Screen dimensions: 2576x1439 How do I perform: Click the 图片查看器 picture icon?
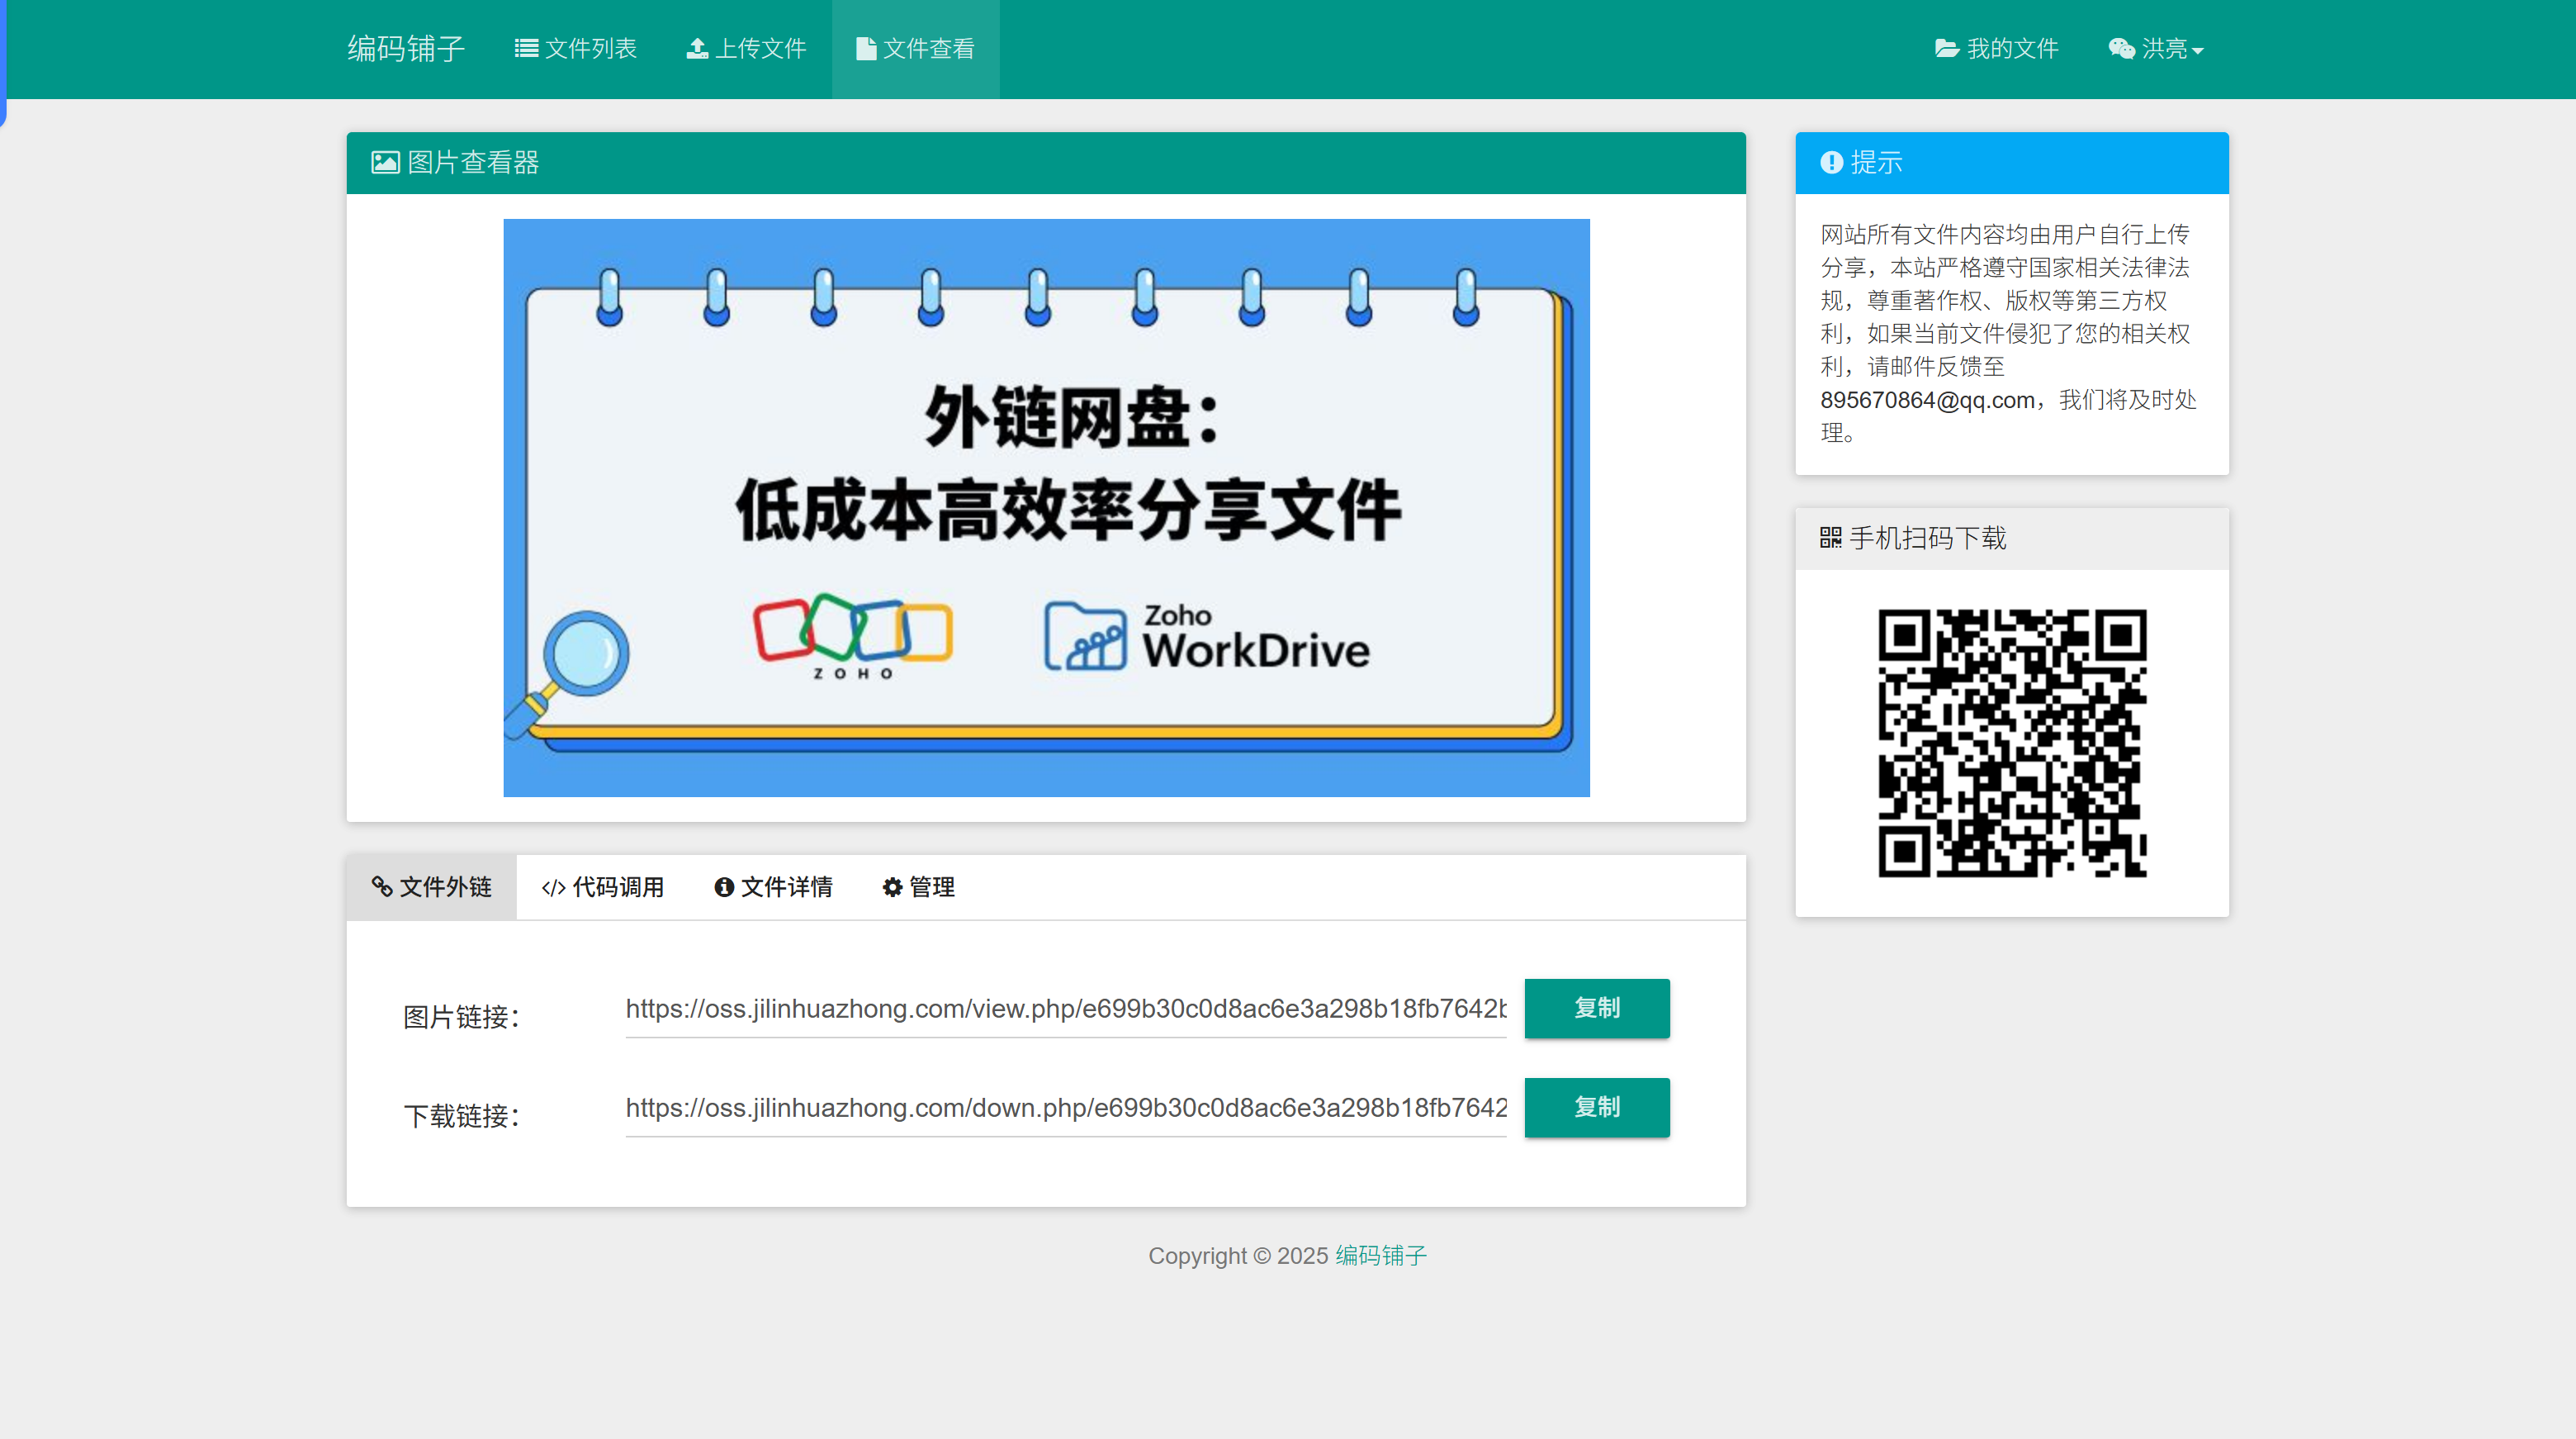coord(385,162)
